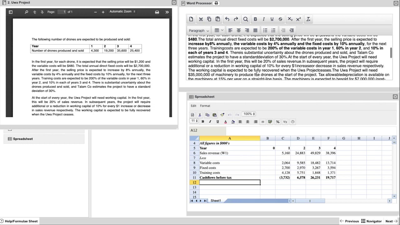Toggle underline in Spreadsheet toolbar

(x=217, y=122)
